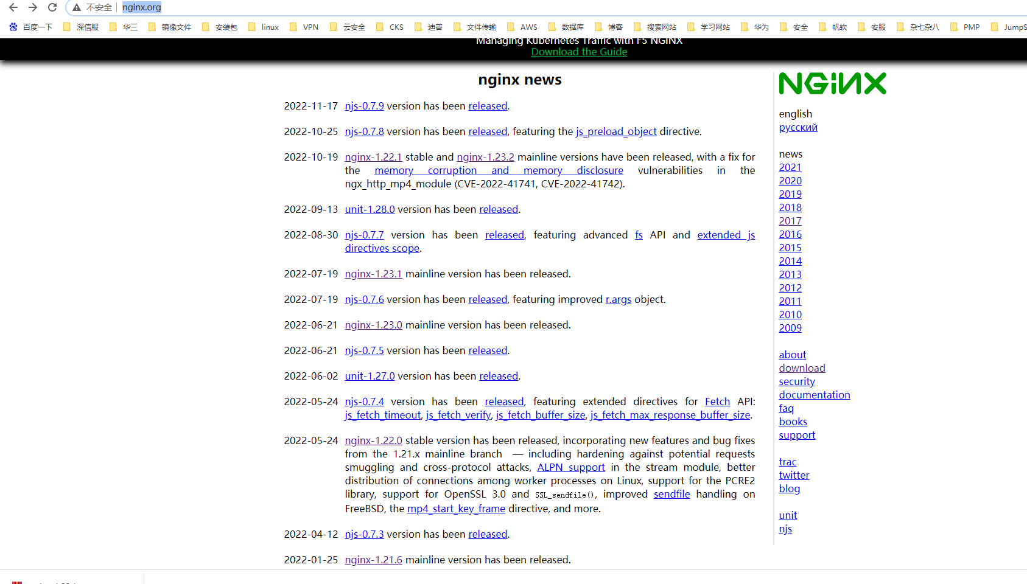1027x584 pixels.
Task: Go back to the previous page
Action: (13, 7)
